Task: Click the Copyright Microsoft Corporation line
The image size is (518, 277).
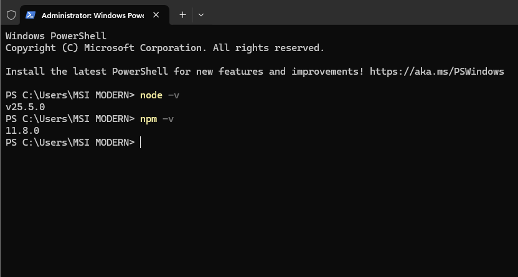Action: pos(165,48)
